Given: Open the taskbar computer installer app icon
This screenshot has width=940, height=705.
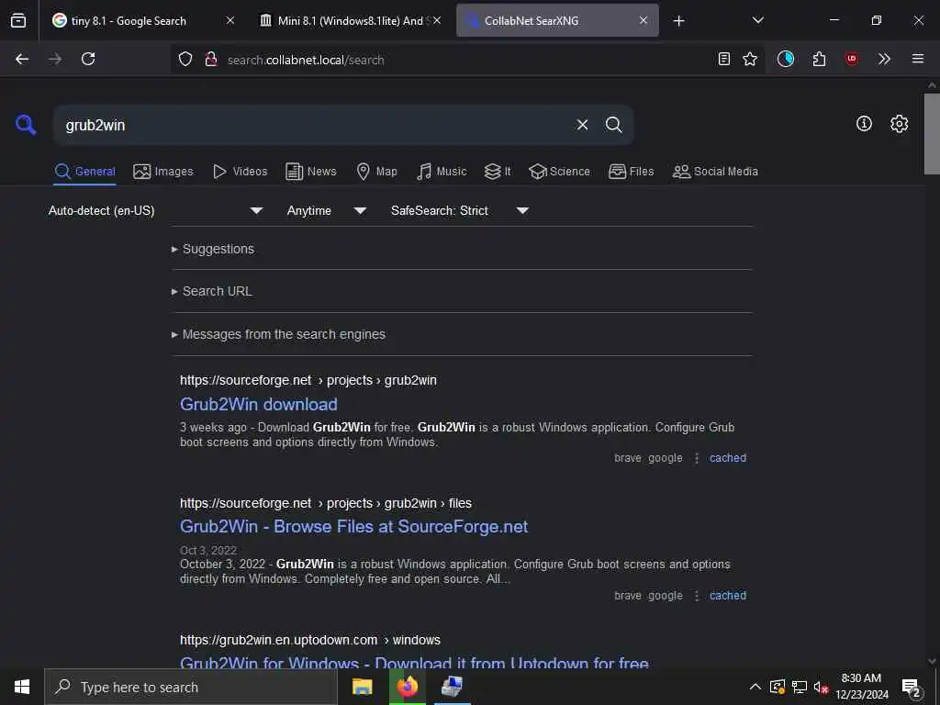Looking at the screenshot, I should [452, 687].
